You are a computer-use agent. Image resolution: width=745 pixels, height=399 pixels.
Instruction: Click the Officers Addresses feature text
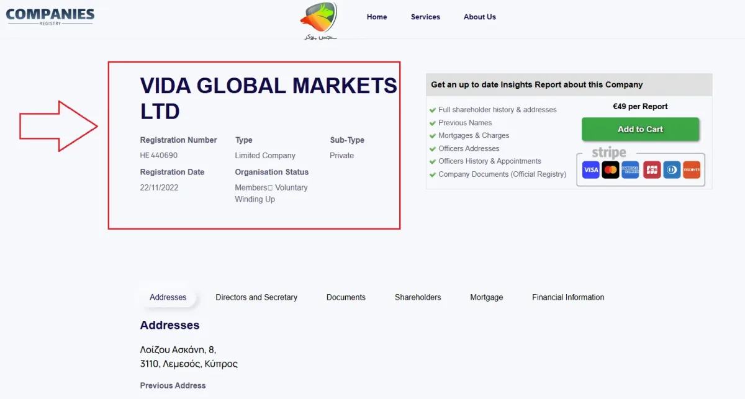[x=469, y=149]
